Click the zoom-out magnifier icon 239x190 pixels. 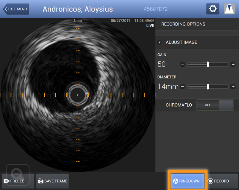18,174
